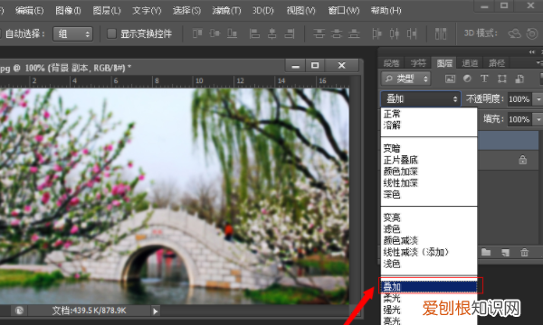Create new group folder icon

[x=486, y=253]
